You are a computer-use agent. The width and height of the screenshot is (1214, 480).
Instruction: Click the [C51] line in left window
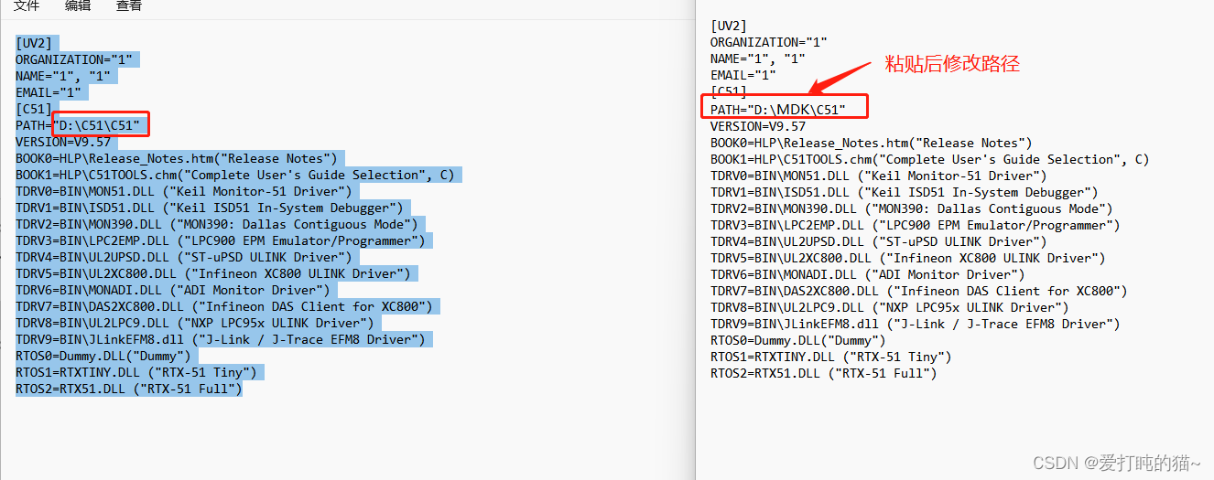pyautogui.click(x=33, y=109)
